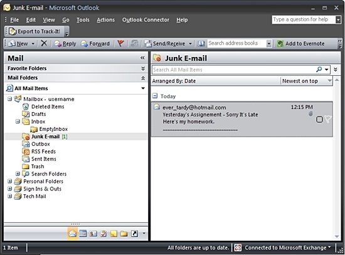Image resolution: width=345 pixels, height=255 pixels.
Task: Collapse the Inbox folder tree node
Action: (x=18, y=122)
